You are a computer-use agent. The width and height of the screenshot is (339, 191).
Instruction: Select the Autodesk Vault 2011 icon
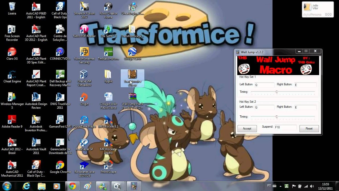coord(36,146)
